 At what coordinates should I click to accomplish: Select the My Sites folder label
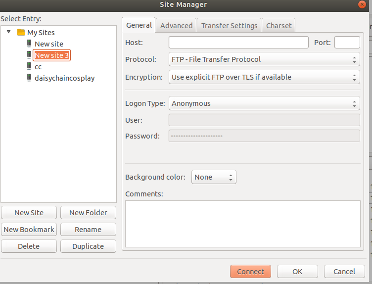coord(41,33)
